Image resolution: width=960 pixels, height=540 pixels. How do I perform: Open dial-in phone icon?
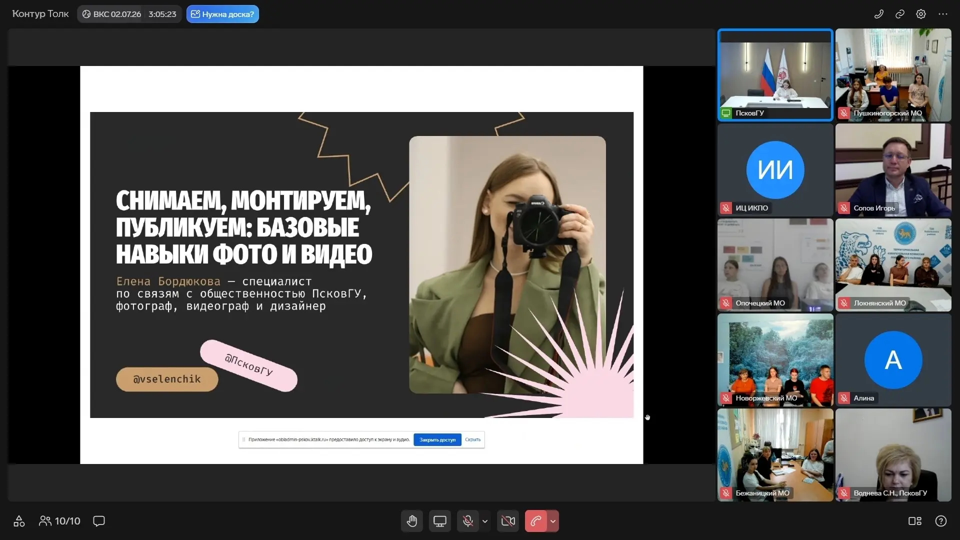pyautogui.click(x=878, y=14)
